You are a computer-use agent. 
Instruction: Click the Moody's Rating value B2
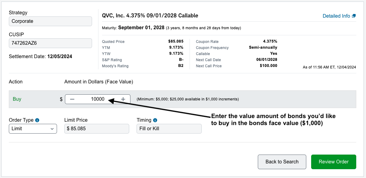coord(181,66)
